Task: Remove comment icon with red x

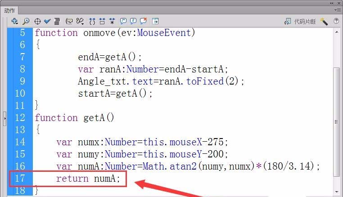Action: point(143,21)
